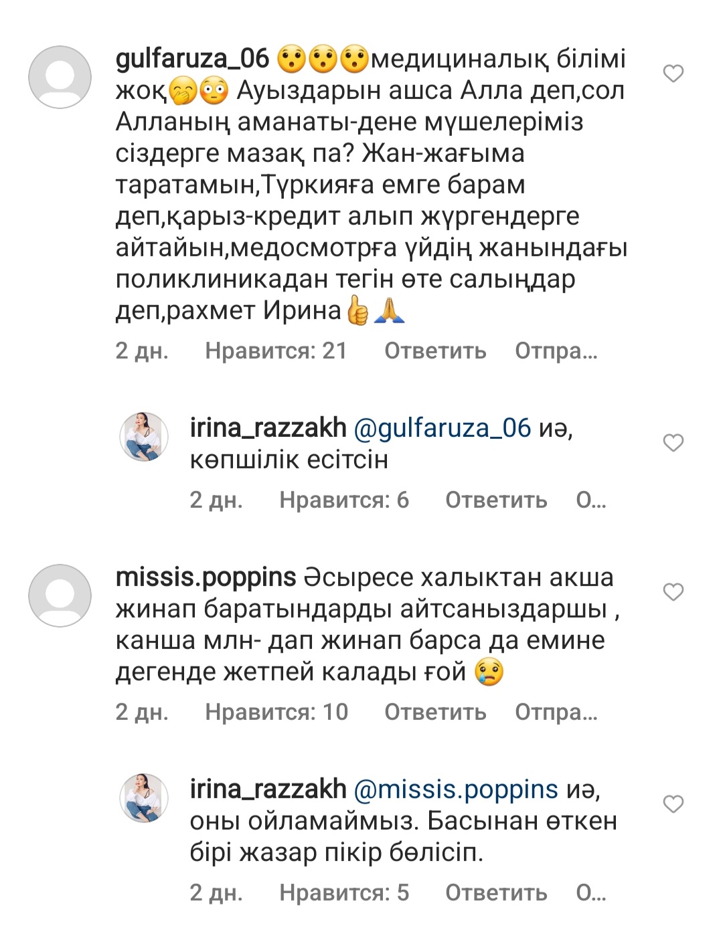723x930 pixels.
Task: Tap the @gulfaruza_06 mention
Action: (442, 428)
